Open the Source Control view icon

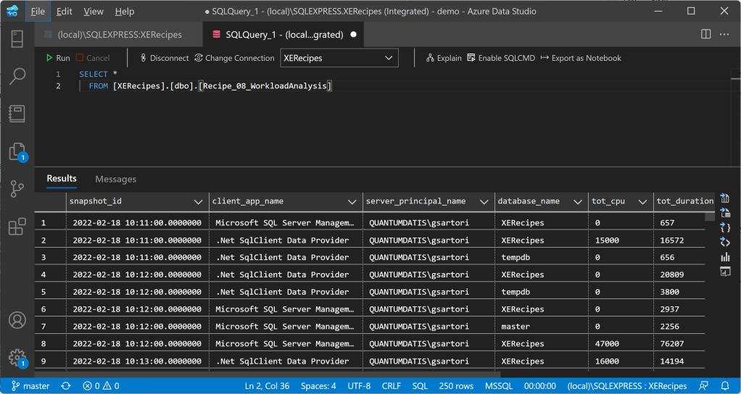point(17,189)
